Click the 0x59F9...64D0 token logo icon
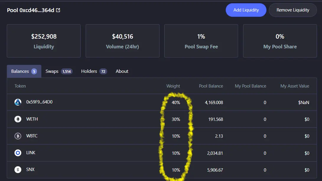 point(18,102)
